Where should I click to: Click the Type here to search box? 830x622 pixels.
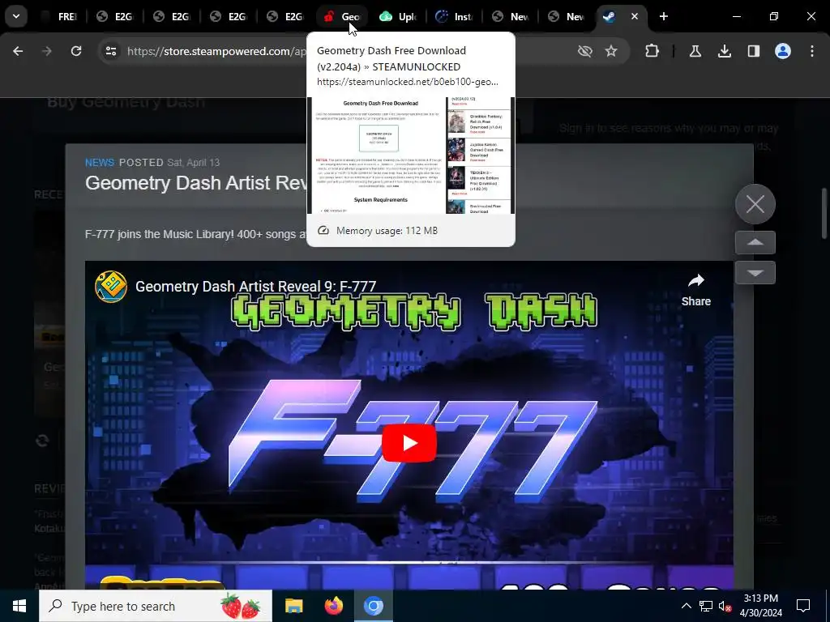[x=156, y=606]
